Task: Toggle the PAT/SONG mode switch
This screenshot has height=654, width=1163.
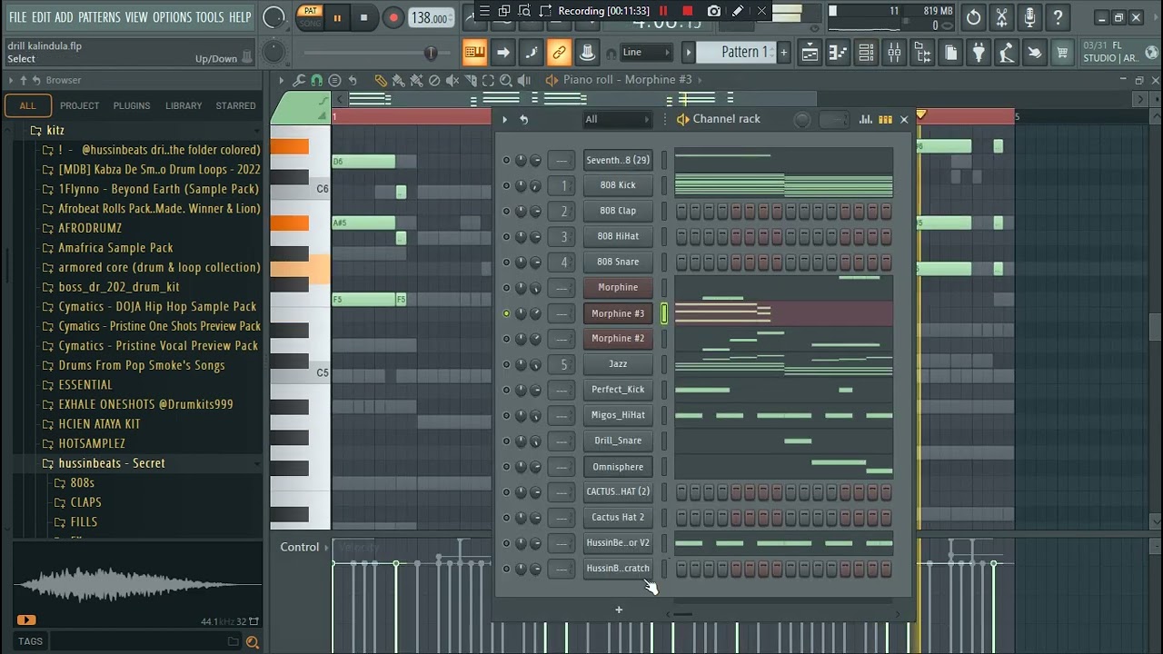Action: point(311,17)
